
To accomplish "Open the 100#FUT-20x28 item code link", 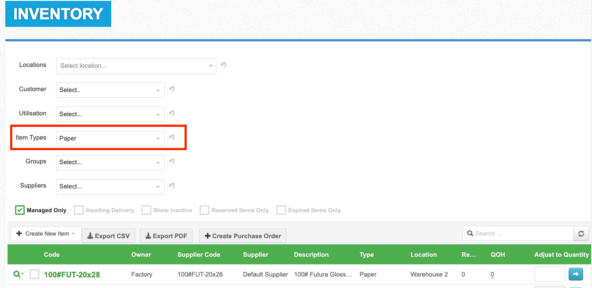I will [72, 275].
